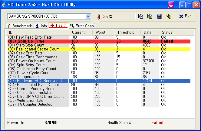
Task: Click the purple down-arrow title bar button
Action: coord(171,5)
